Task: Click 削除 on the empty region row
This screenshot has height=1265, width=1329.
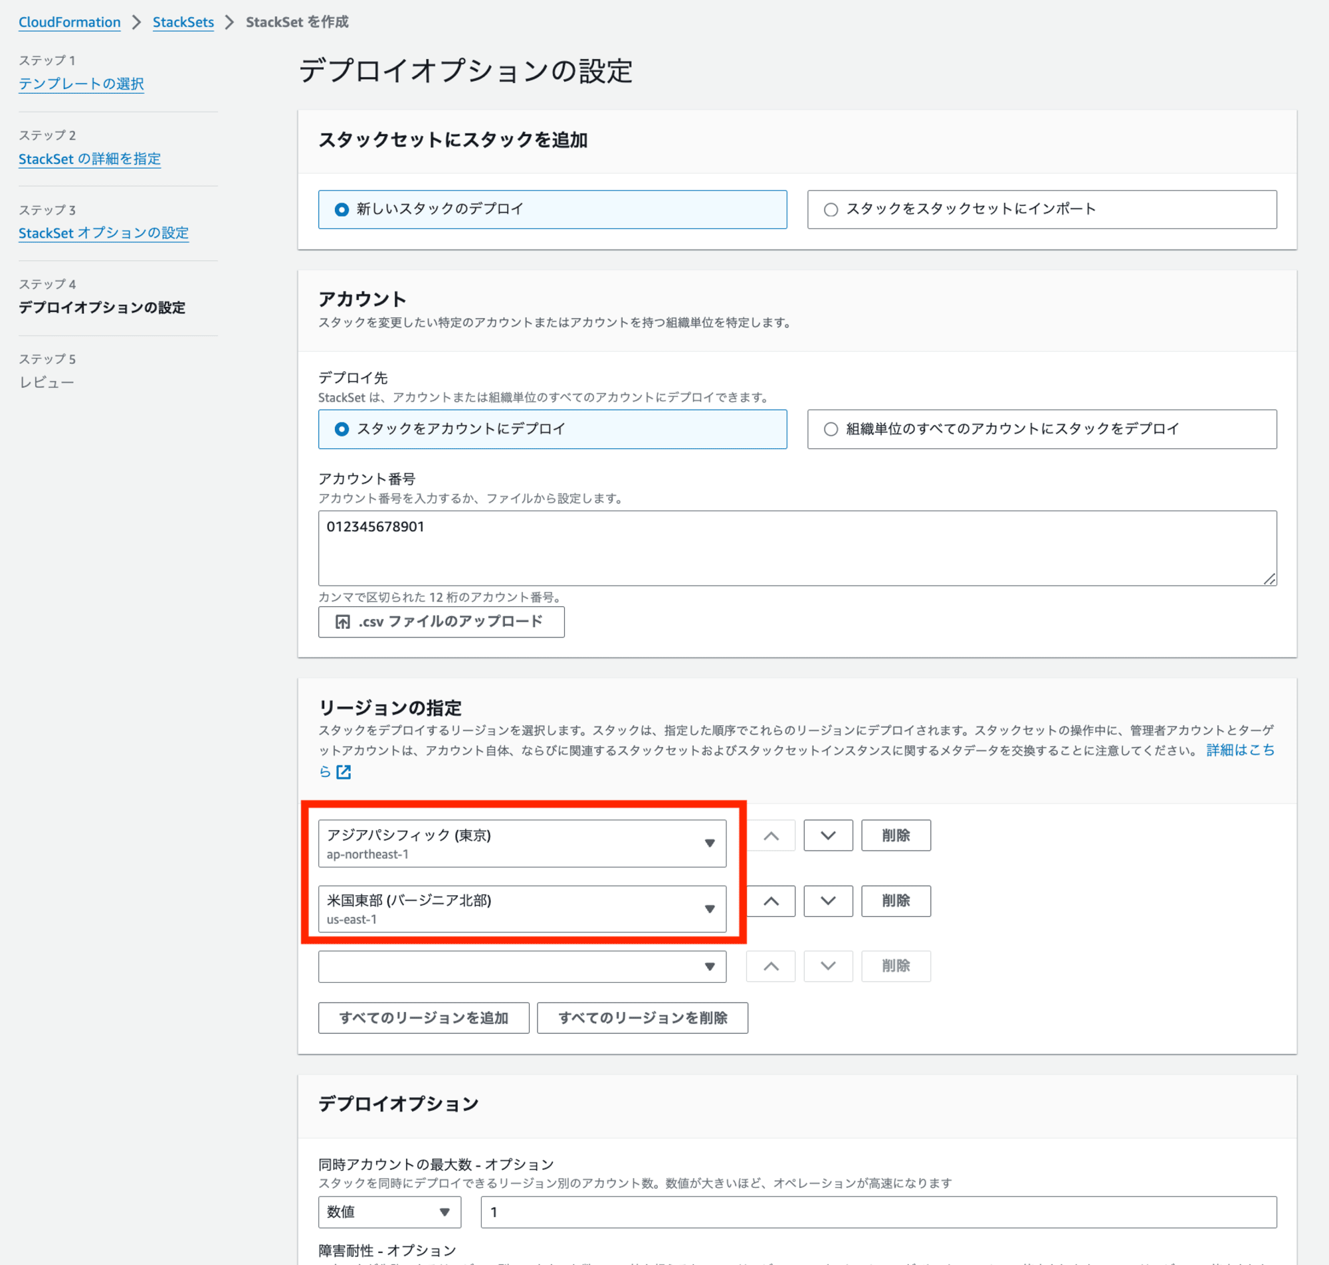Action: click(896, 966)
